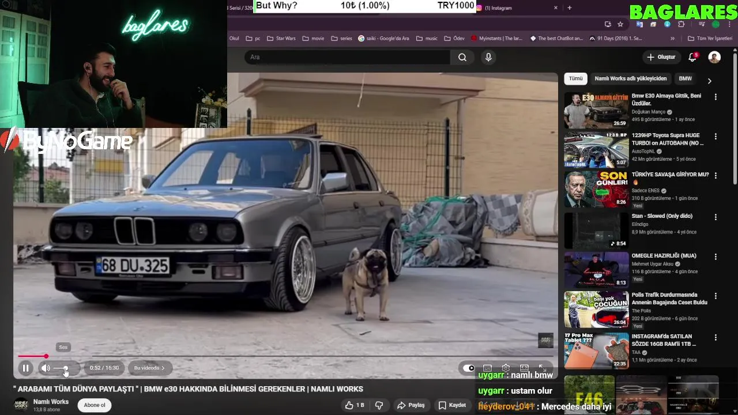
Task: Dislike the video with thumbs down
Action: tap(379, 405)
